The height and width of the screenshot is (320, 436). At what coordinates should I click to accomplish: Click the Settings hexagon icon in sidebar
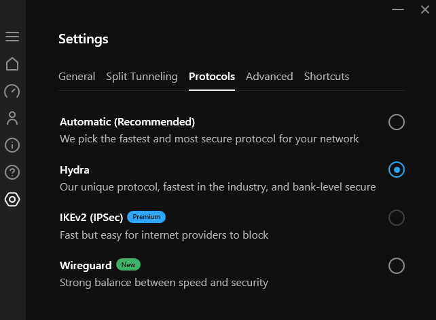coord(12,199)
